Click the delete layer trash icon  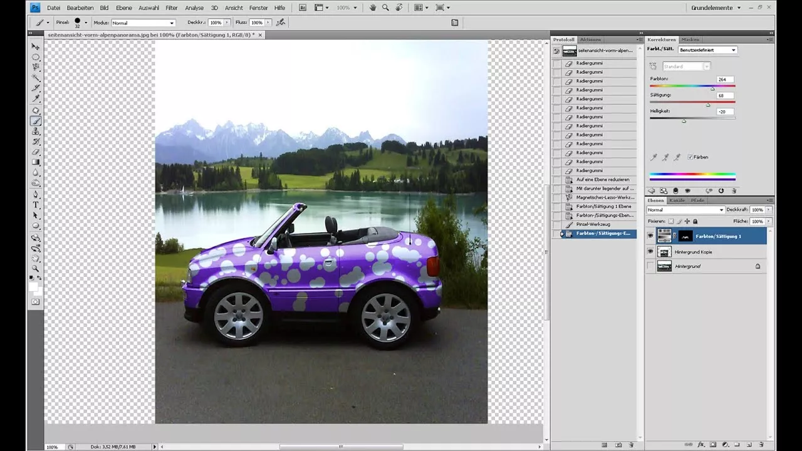[x=761, y=445]
